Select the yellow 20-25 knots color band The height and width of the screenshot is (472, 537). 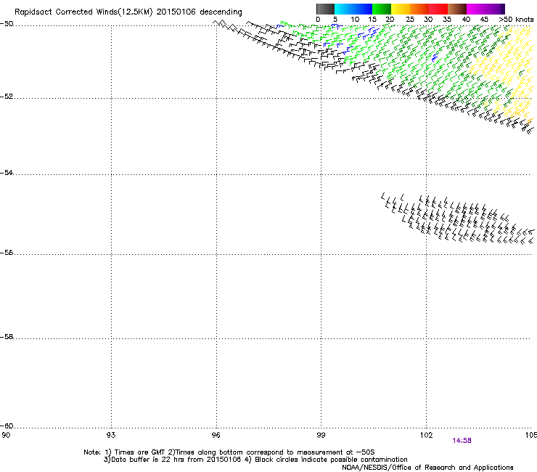point(401,9)
